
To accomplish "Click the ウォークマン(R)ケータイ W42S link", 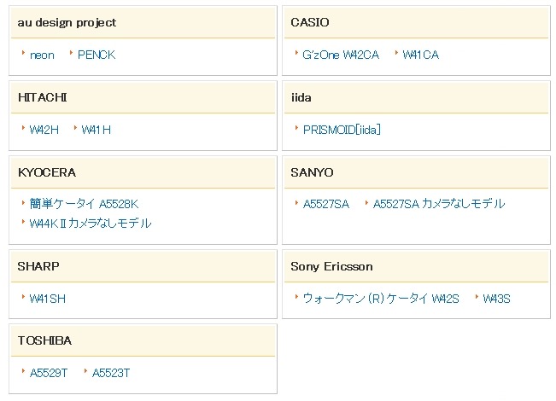I will point(381,299).
